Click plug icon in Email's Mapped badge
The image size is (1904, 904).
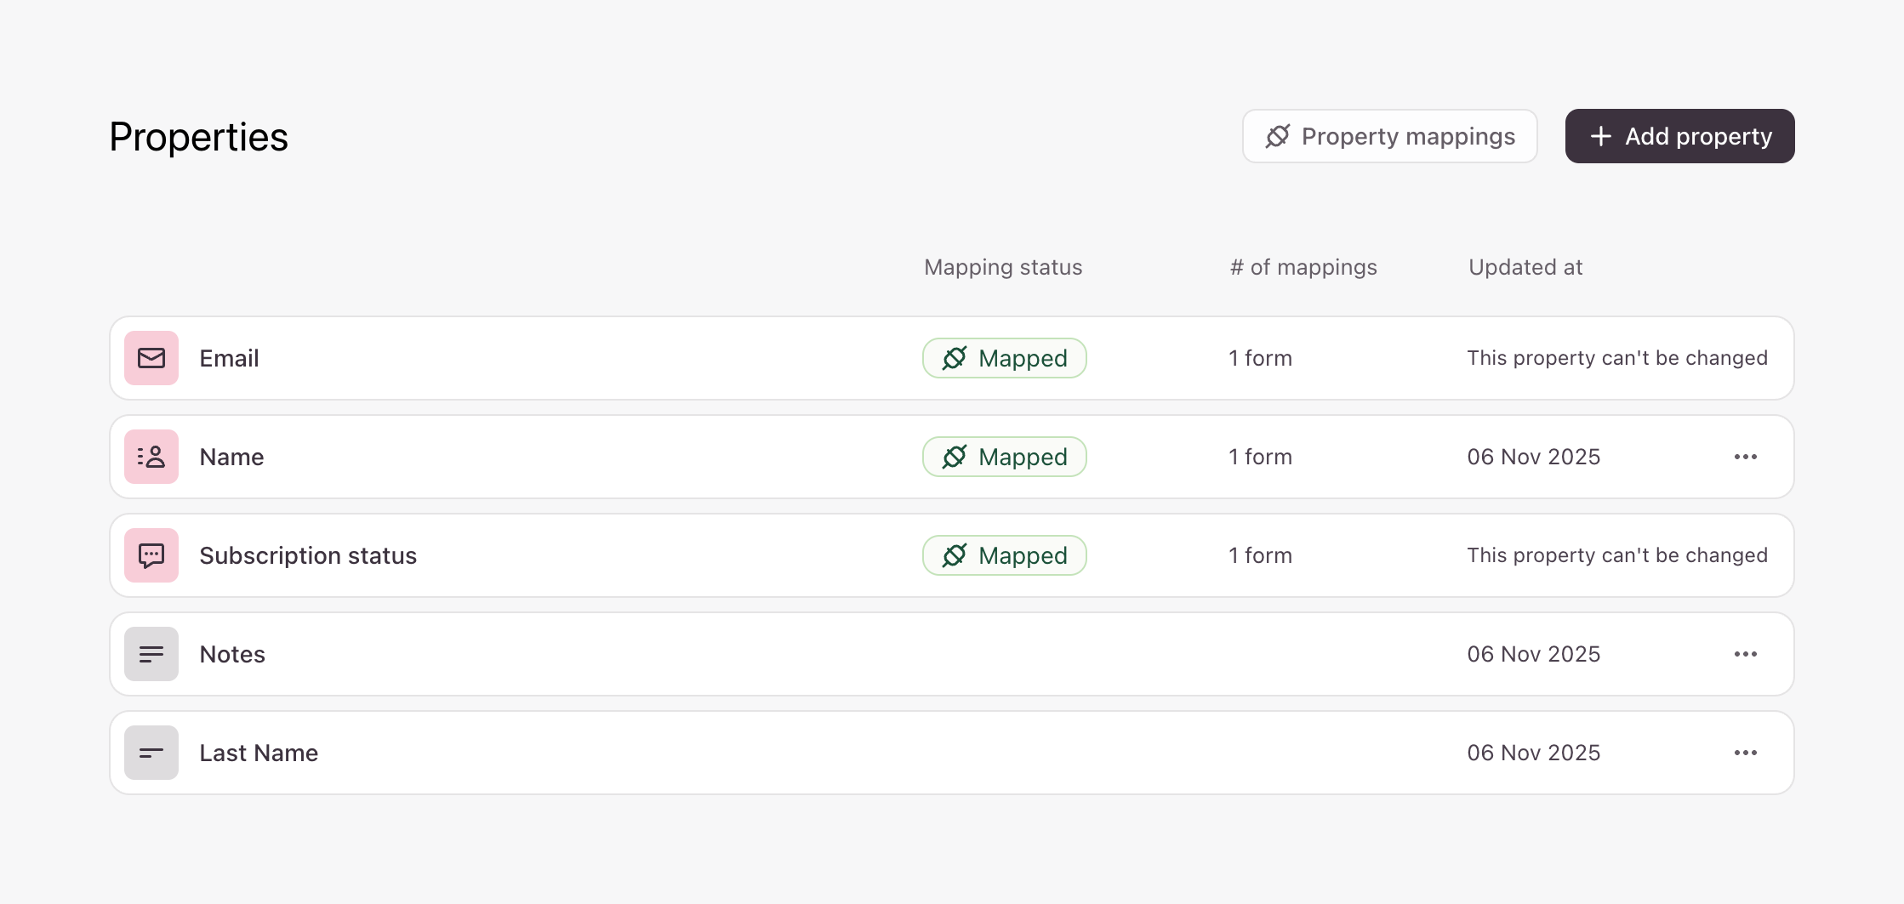[x=955, y=358]
